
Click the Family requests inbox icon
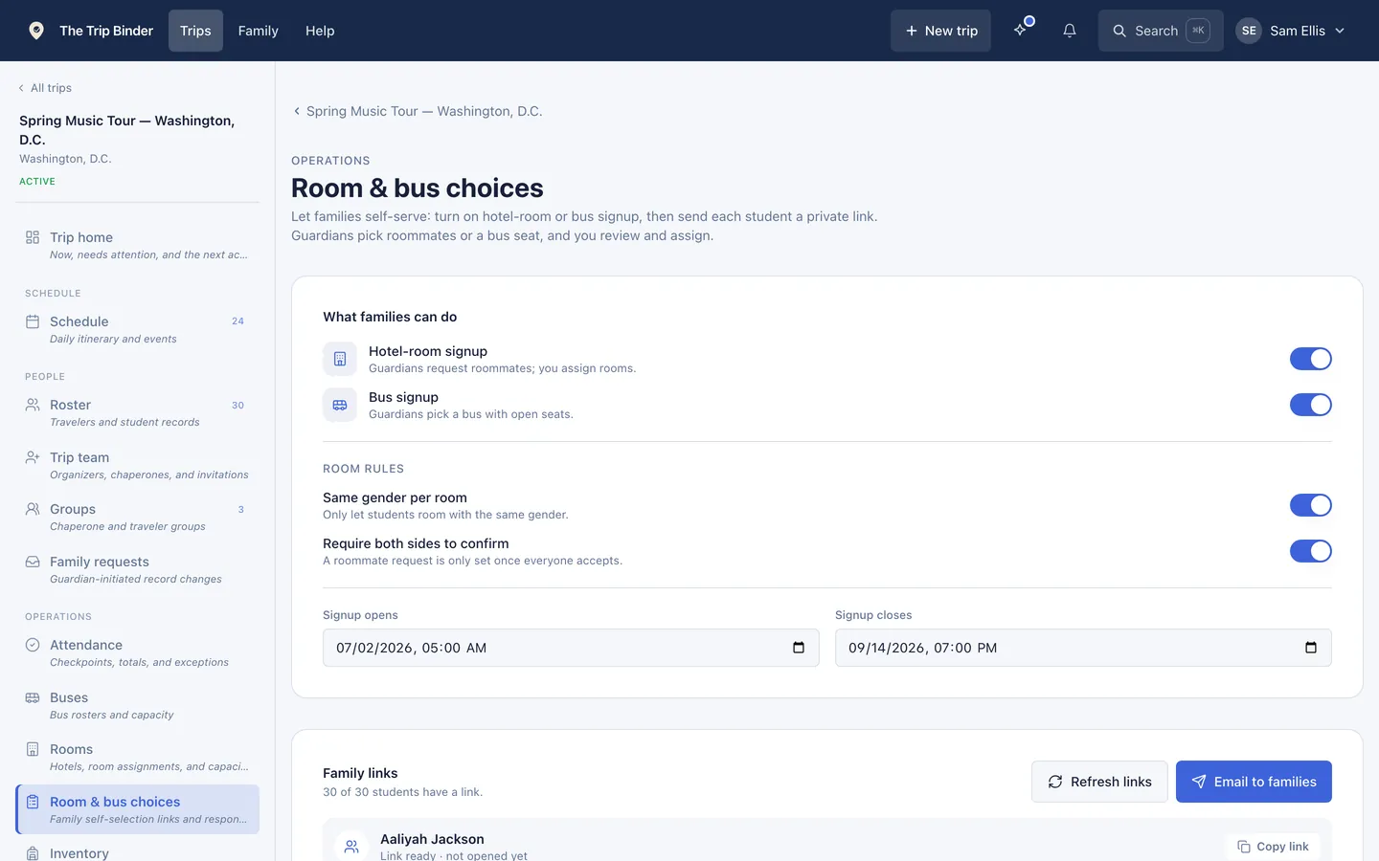[33, 562]
